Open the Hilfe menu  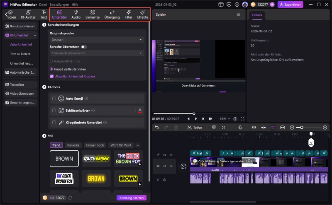[75, 5]
